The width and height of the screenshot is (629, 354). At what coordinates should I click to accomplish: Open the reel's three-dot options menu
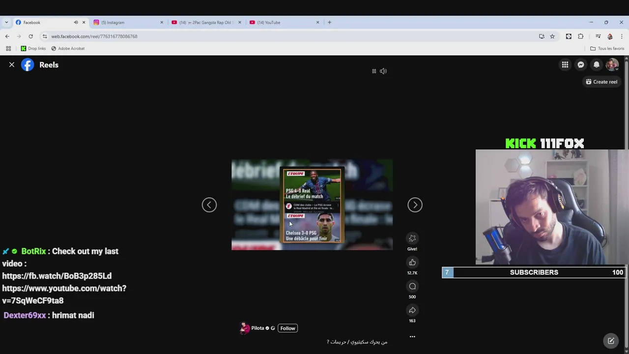412,337
